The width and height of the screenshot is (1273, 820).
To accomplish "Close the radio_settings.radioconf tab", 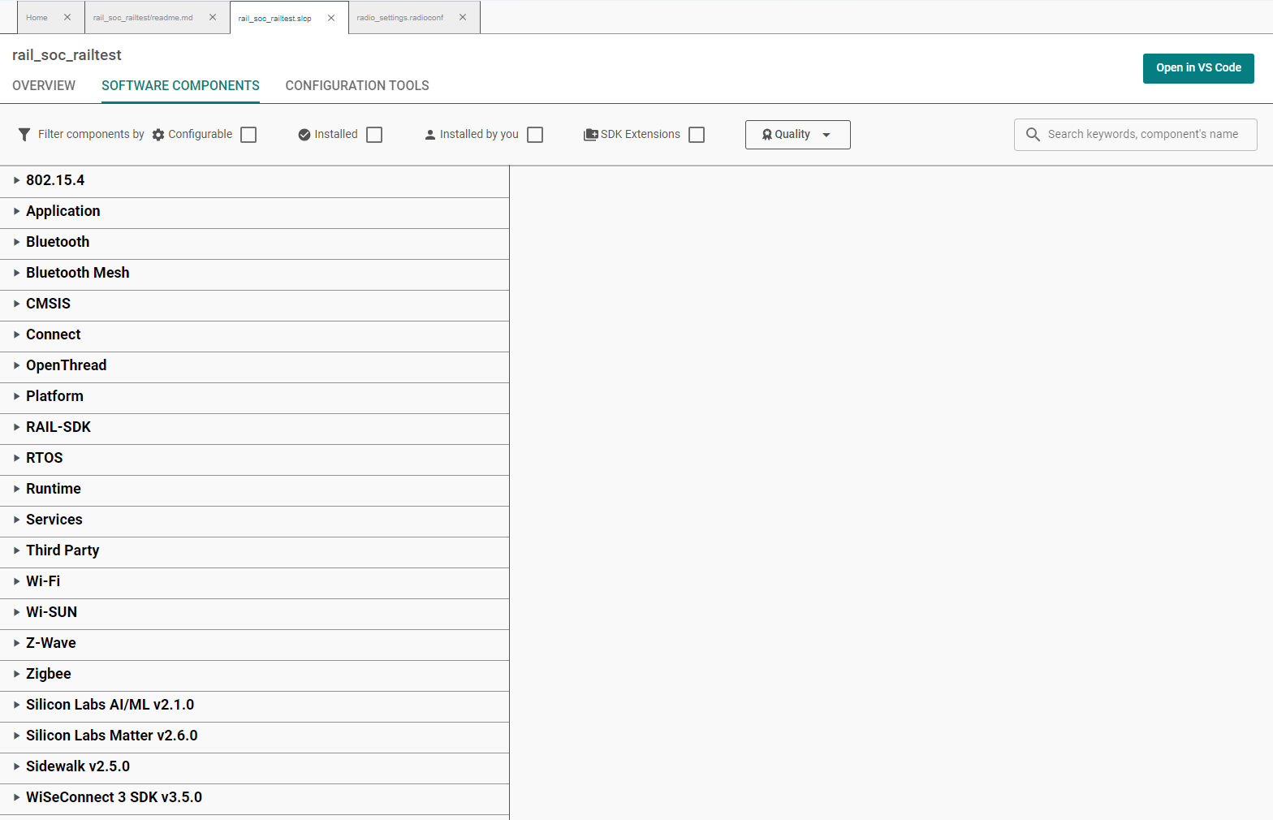I will point(463,17).
